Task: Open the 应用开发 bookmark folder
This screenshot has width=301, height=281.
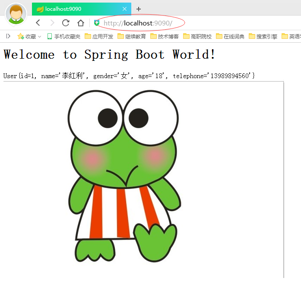Action: (99, 36)
